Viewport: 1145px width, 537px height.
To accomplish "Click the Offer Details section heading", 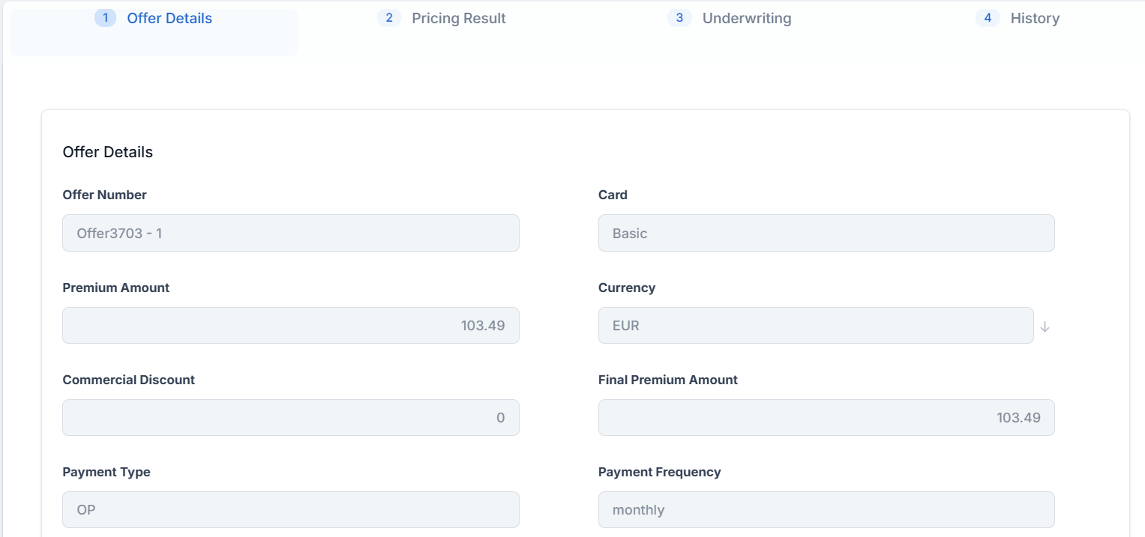I will point(107,152).
